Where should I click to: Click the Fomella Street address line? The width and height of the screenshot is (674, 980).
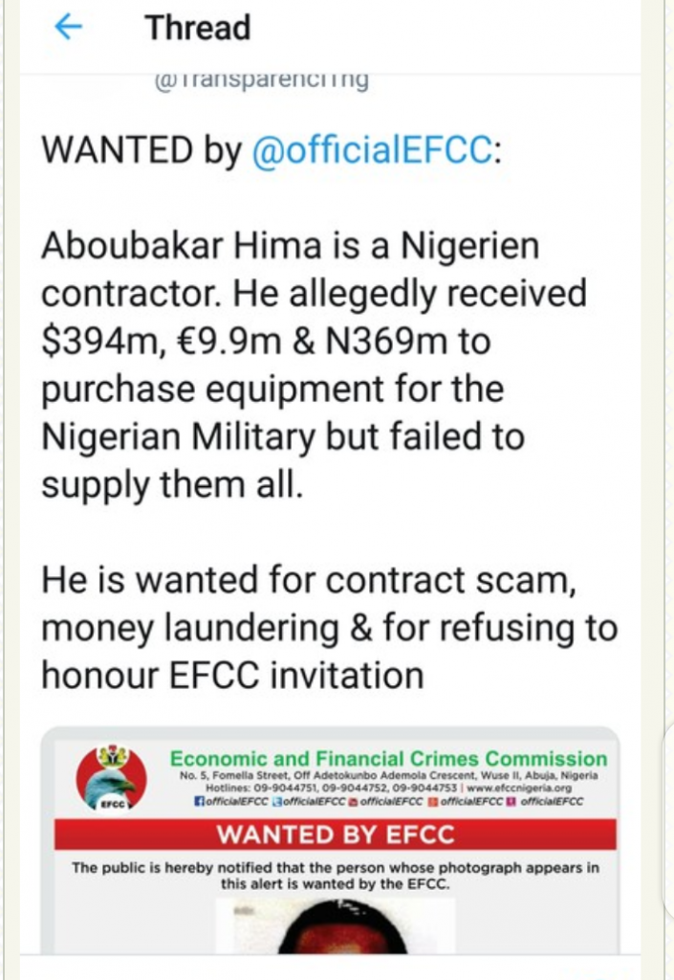click(x=388, y=774)
